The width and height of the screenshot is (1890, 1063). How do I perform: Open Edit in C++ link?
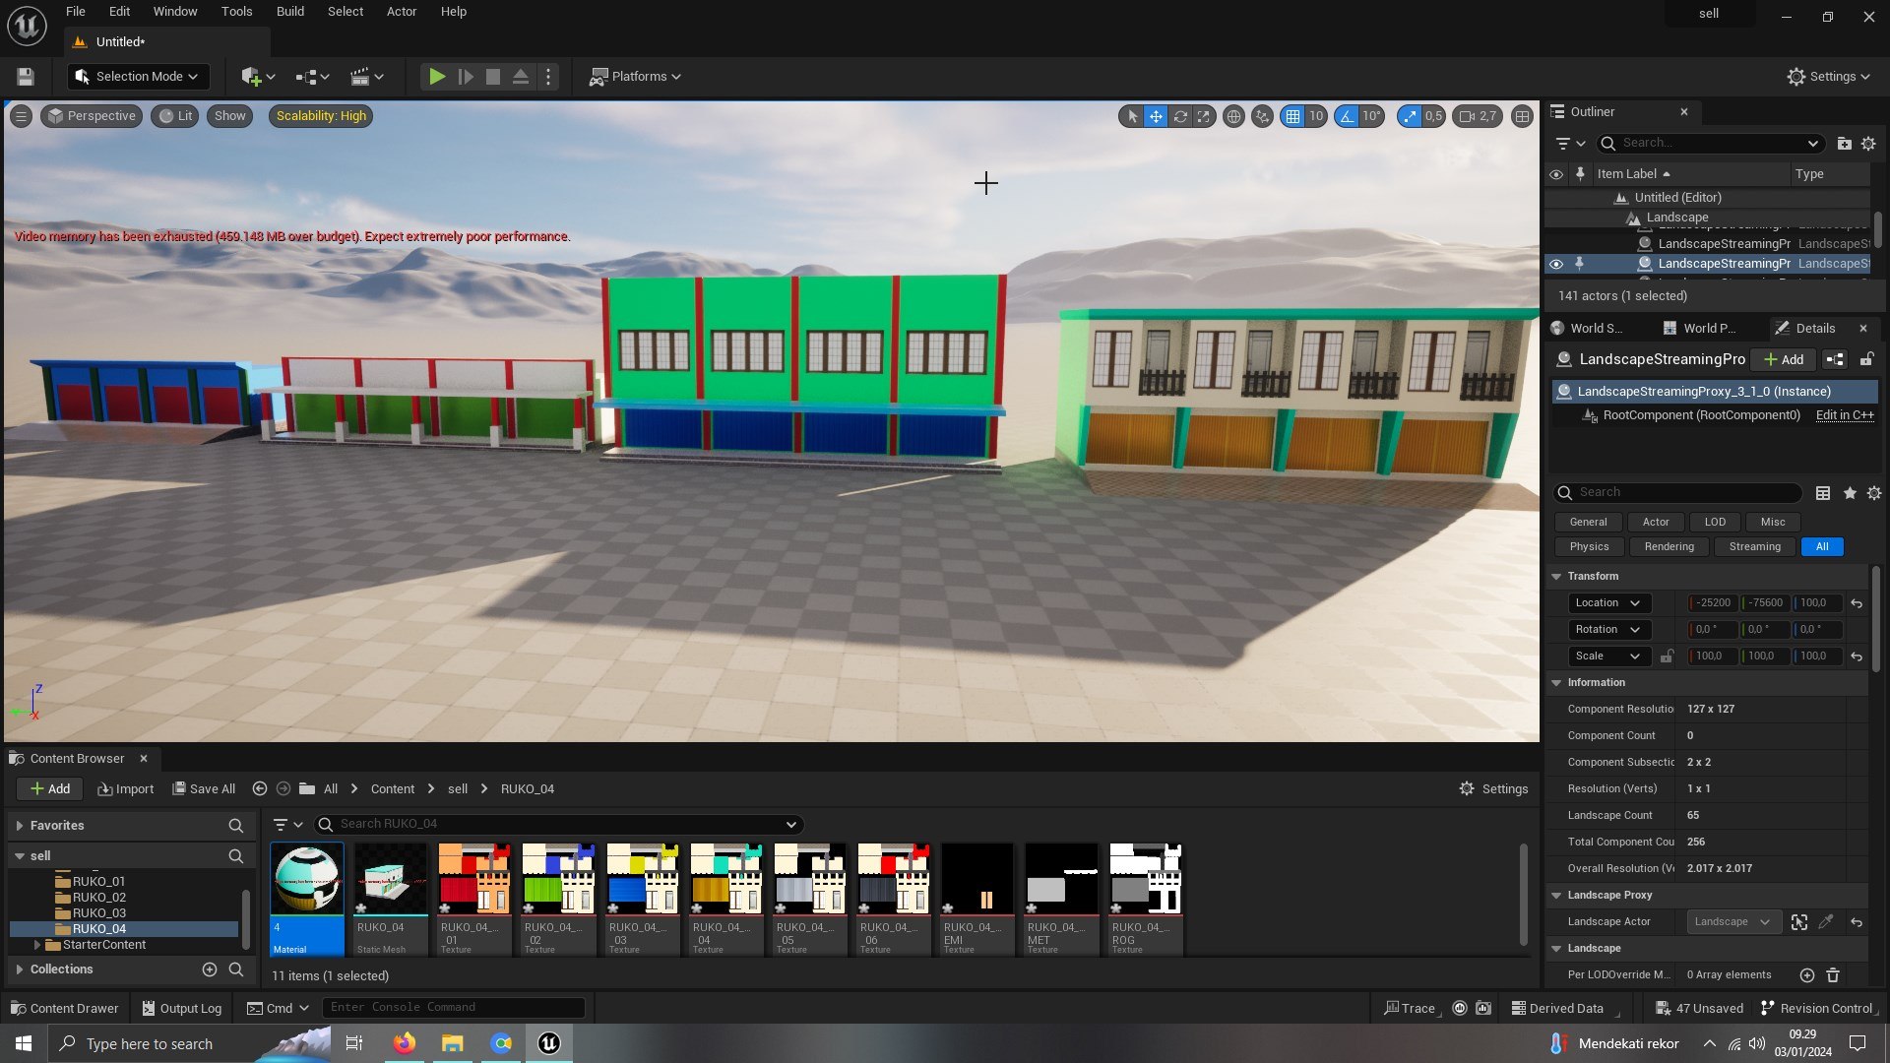click(1845, 415)
